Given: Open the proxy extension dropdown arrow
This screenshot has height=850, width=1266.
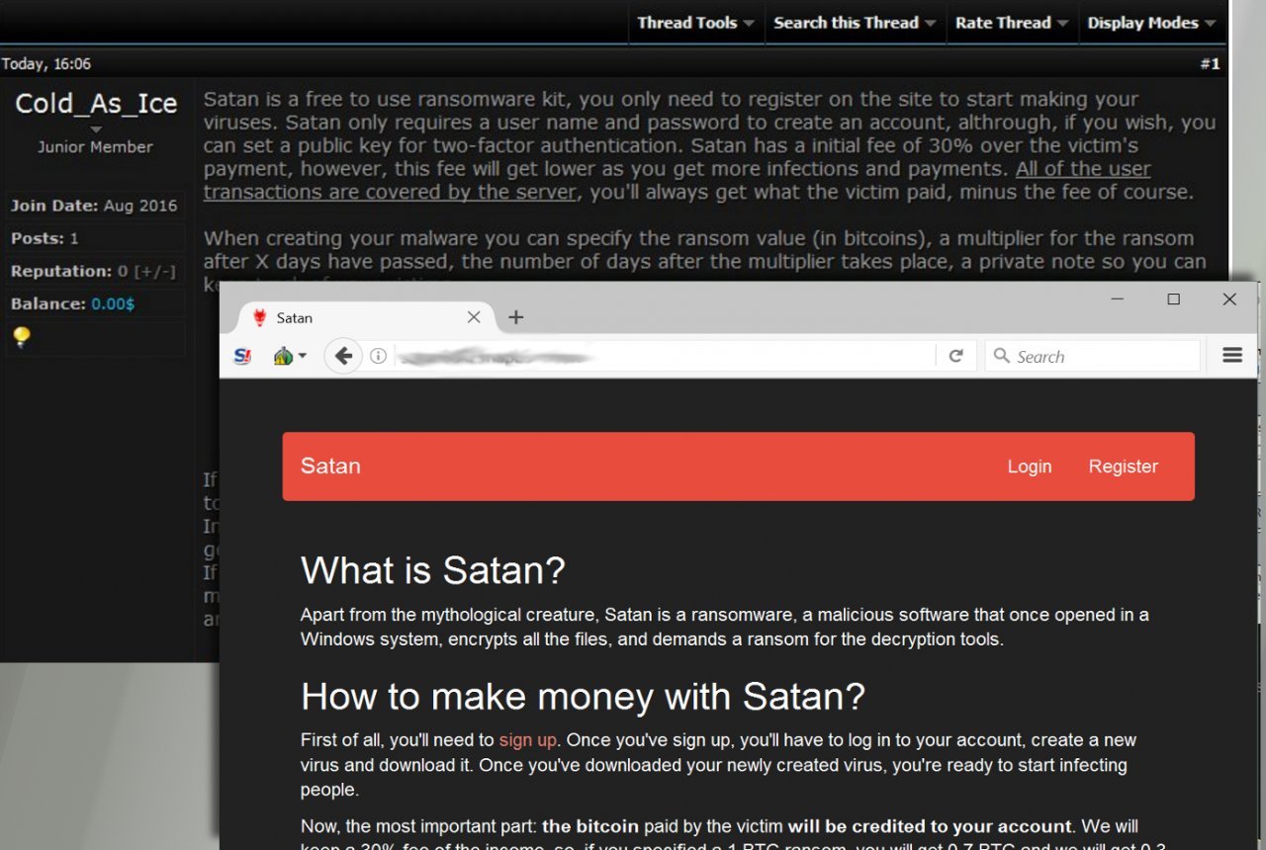Looking at the screenshot, I should (301, 356).
